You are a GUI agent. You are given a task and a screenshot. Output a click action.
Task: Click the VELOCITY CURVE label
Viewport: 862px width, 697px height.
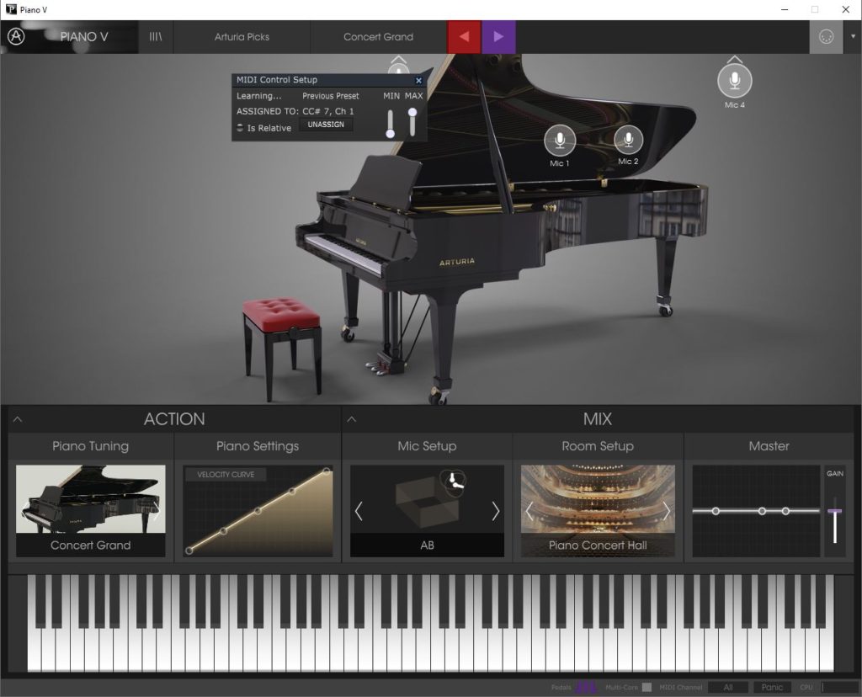[x=226, y=475]
